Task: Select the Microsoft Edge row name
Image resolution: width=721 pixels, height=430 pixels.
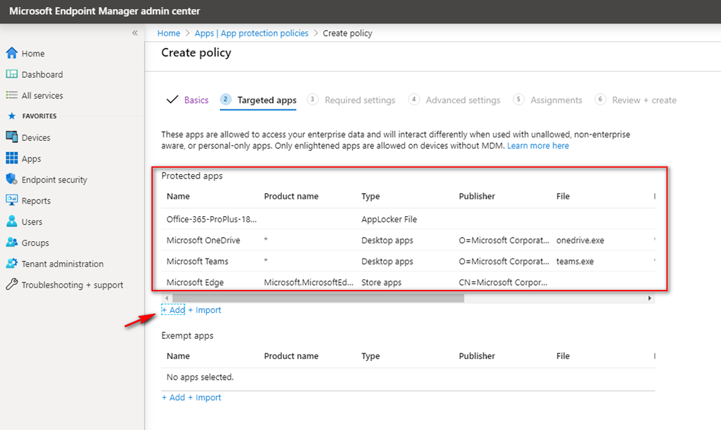Action: pyautogui.click(x=195, y=283)
